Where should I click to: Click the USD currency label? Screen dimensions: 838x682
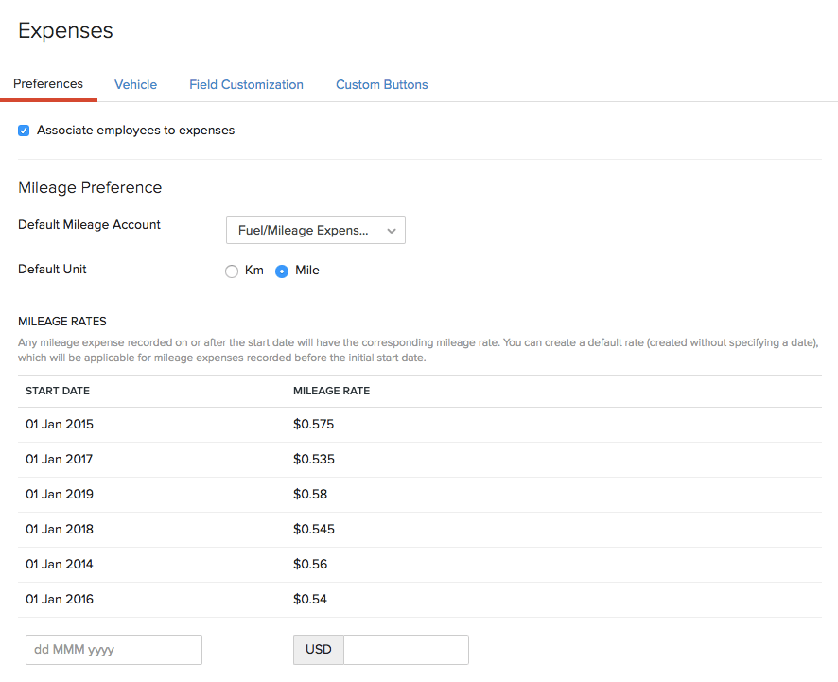(318, 650)
